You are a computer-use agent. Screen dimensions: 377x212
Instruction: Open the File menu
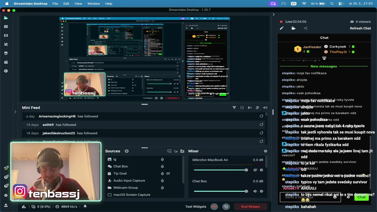click(55, 4)
